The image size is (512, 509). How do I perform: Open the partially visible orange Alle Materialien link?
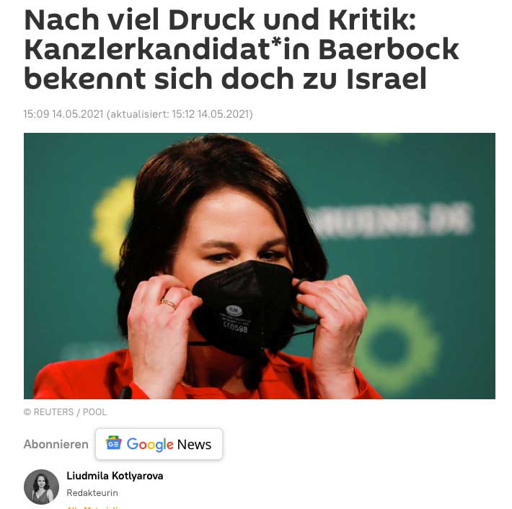[x=94, y=507]
